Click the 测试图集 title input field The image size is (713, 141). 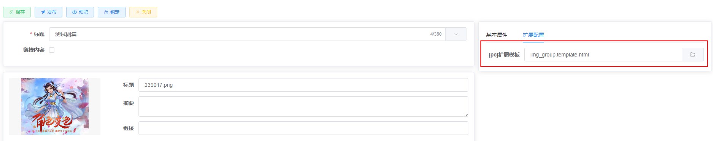tap(247, 34)
